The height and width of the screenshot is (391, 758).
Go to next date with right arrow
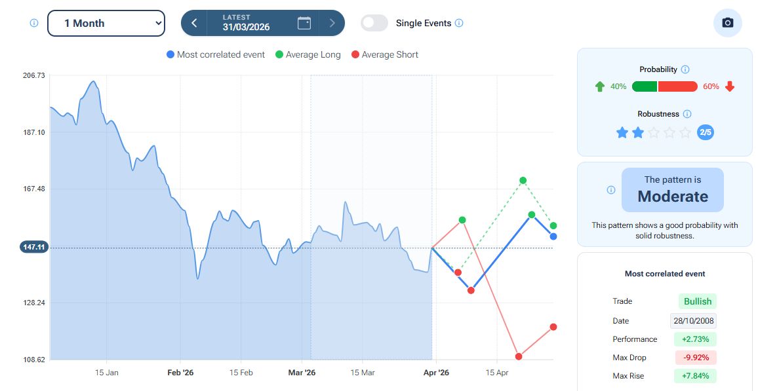point(332,23)
